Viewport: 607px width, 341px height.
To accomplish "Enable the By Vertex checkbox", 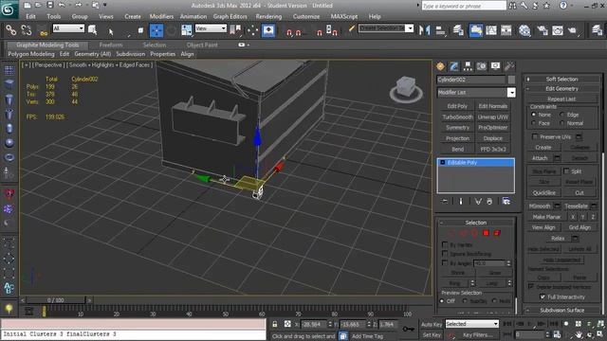I will (445, 244).
